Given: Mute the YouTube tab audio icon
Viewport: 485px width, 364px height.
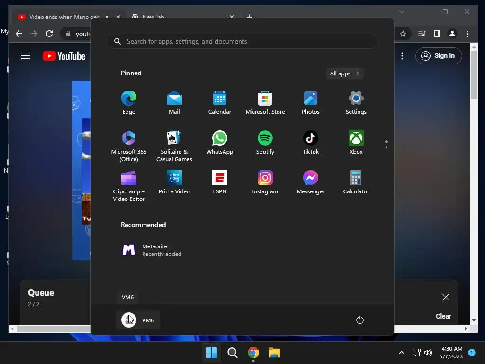Looking at the screenshot, I should pos(108,17).
